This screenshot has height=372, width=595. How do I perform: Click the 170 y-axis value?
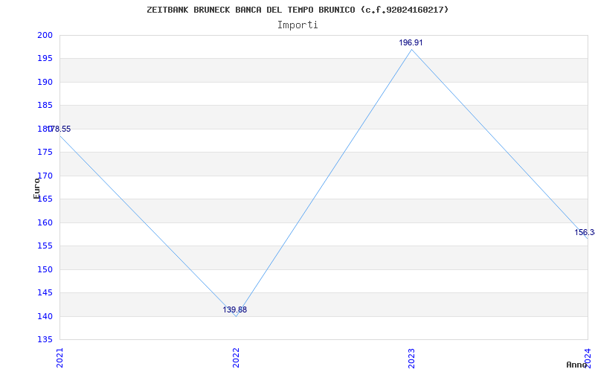[45, 176]
